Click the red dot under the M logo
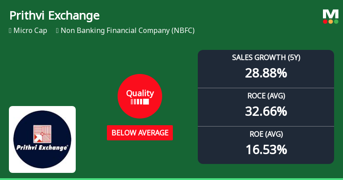The width and height of the screenshot is (343, 180). tap(325, 21)
